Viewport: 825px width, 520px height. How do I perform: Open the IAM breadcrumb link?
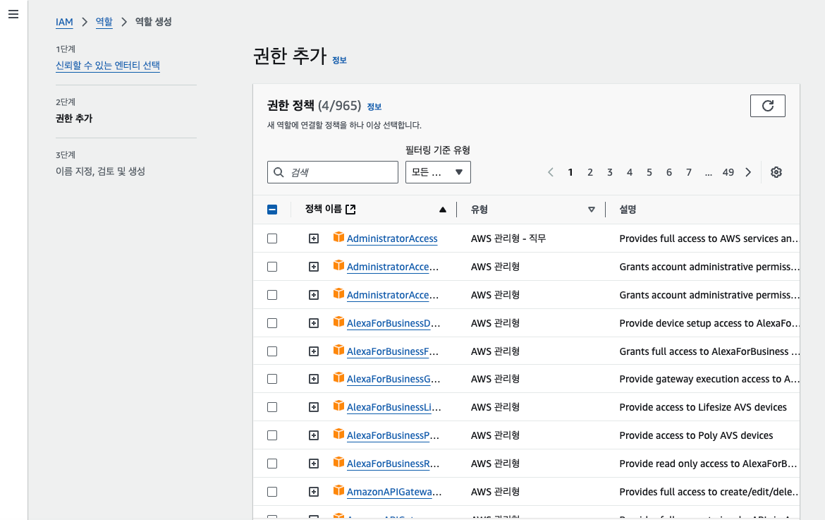click(64, 22)
